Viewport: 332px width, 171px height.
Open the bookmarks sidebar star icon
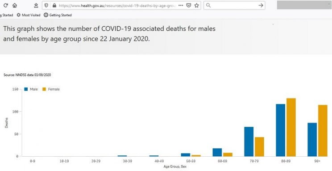(36, 5)
